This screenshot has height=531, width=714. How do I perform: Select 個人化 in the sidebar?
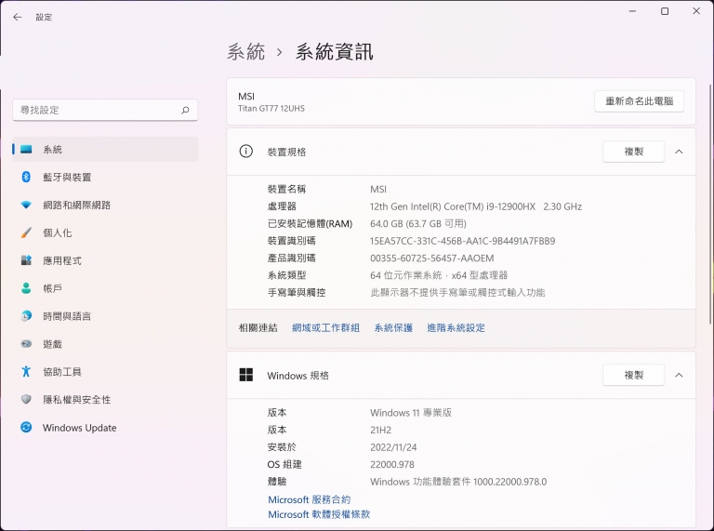point(106,232)
